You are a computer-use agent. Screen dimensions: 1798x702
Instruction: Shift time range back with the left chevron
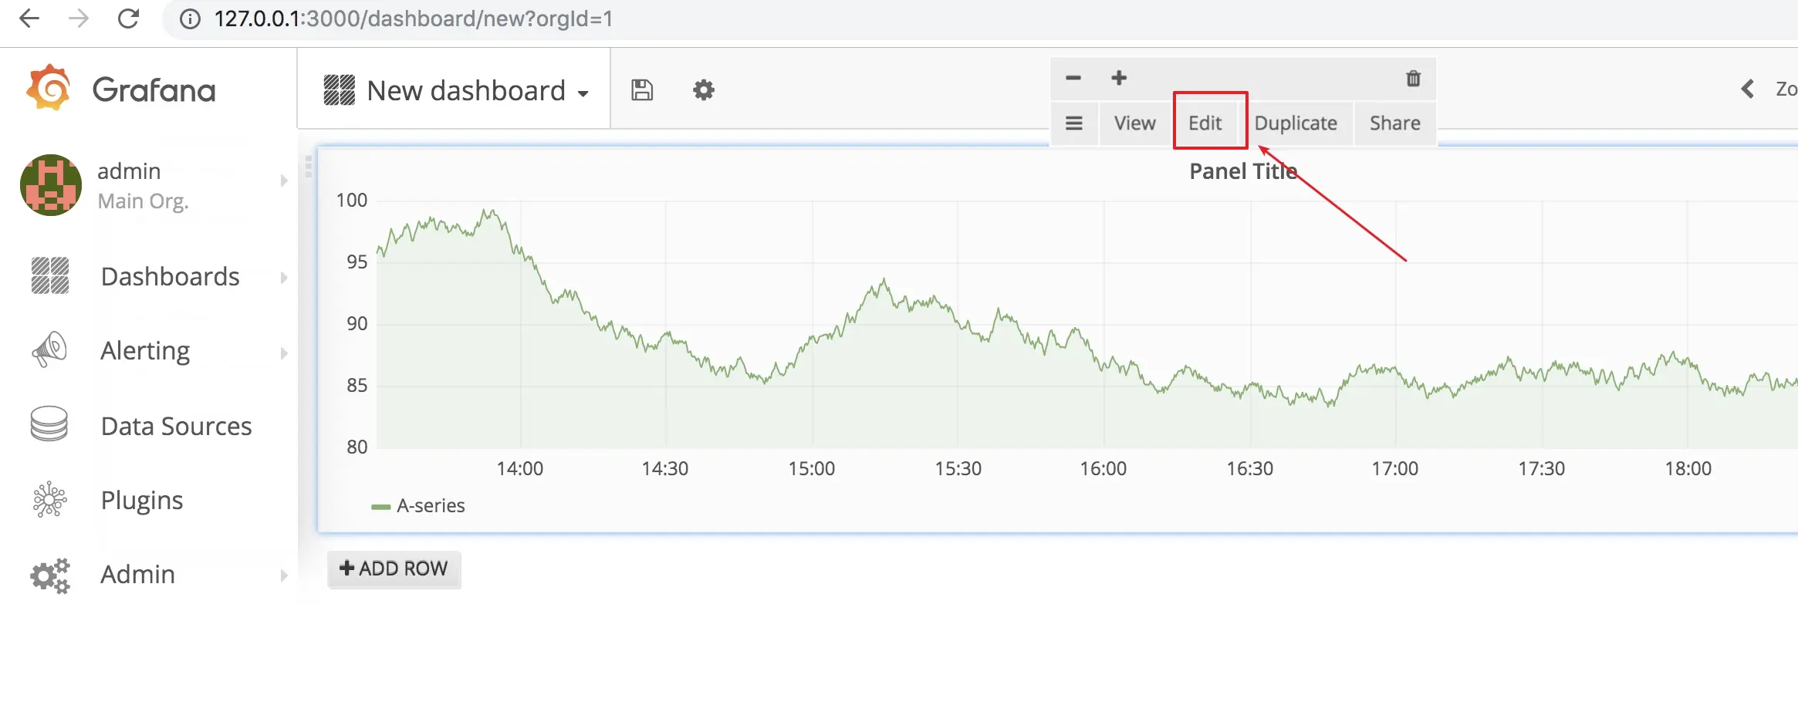(1748, 89)
